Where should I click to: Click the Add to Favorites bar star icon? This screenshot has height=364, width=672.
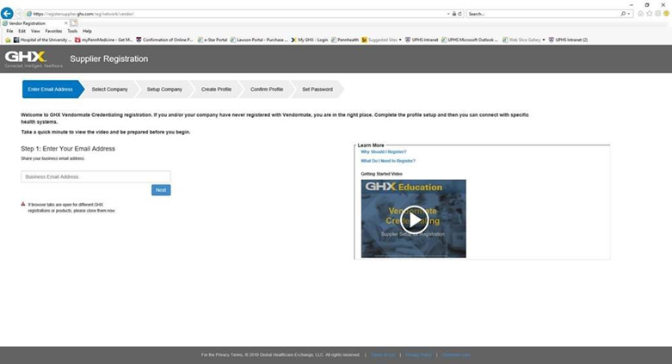click(8, 40)
